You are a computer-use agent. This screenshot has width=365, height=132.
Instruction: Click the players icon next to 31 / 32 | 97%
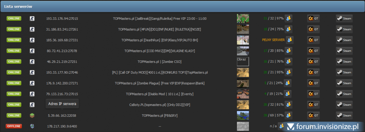(288, 19)
